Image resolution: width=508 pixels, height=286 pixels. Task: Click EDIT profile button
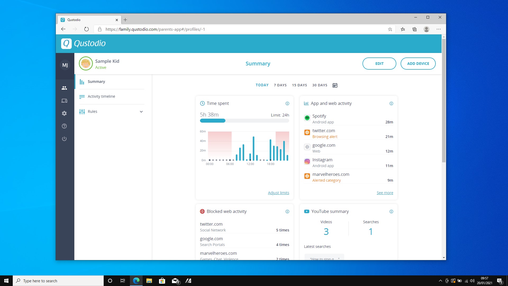tap(379, 63)
